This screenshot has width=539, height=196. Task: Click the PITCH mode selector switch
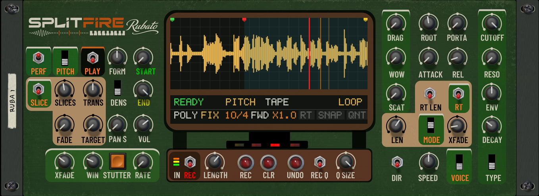(x=65, y=58)
